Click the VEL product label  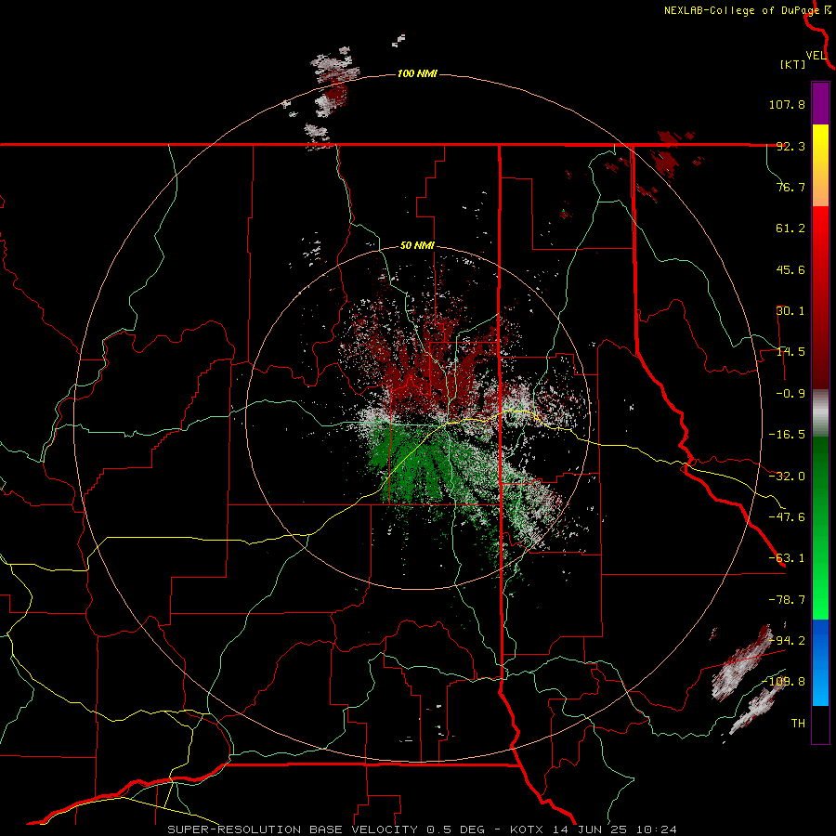coord(816,56)
